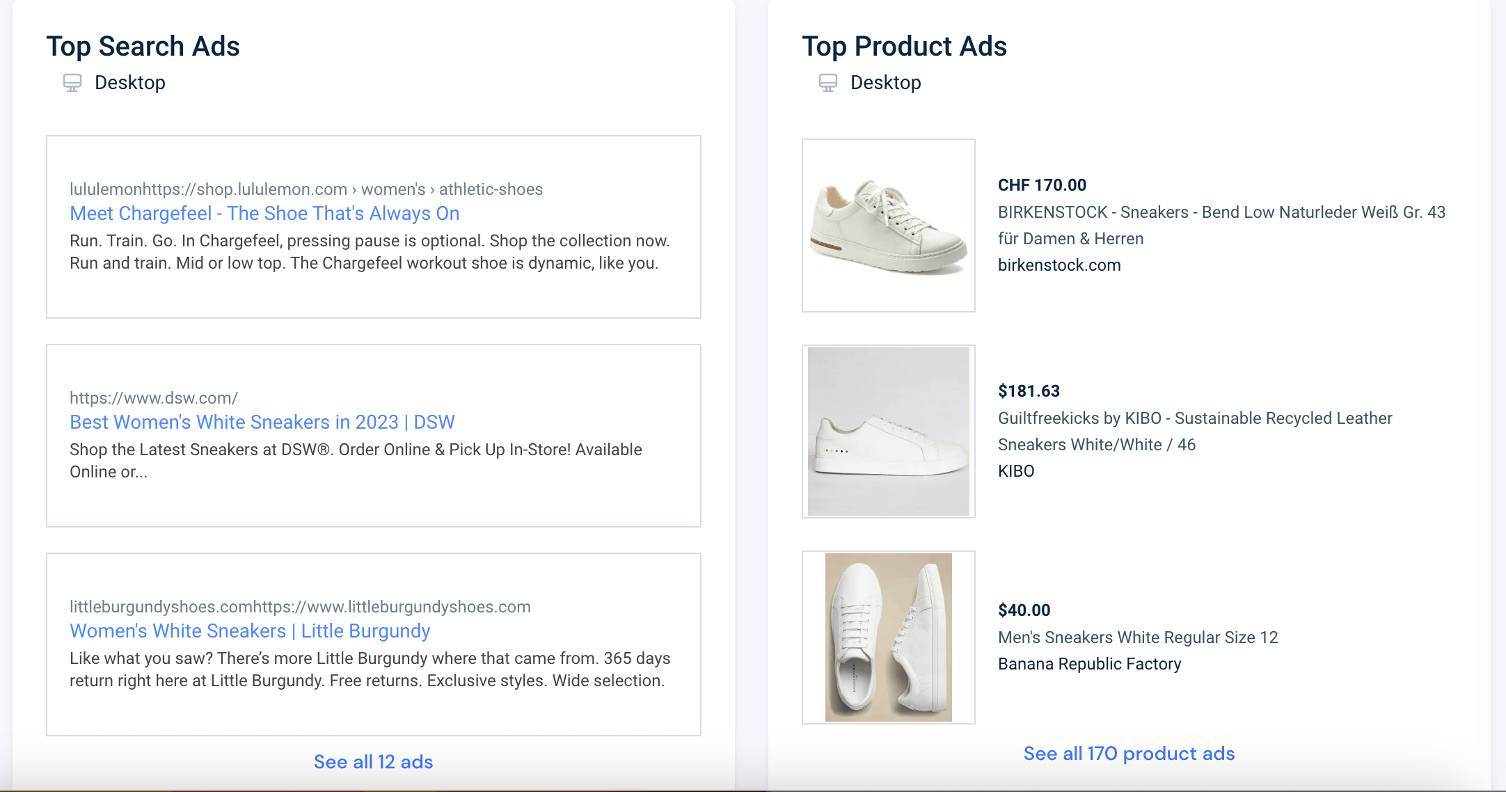Open the Chargefeel lululemon ad link
The height and width of the screenshot is (792, 1506).
click(264, 214)
